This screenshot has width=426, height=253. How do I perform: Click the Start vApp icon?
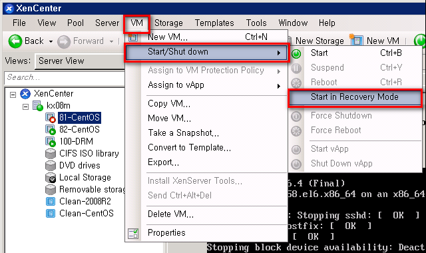pos(296,149)
